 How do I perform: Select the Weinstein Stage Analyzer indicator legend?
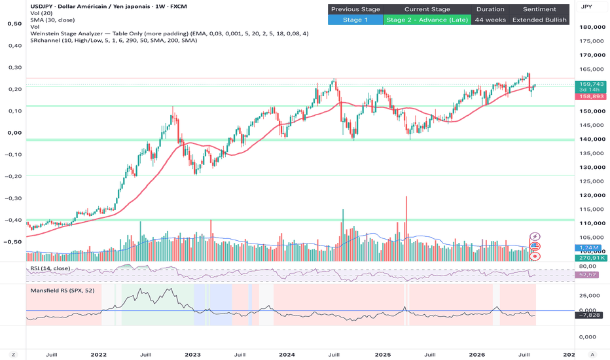(170, 33)
